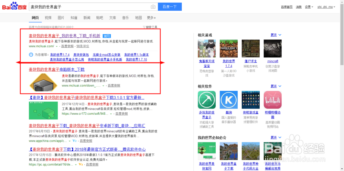This screenshot has width=344, height=171.
Task: Click the 官网 badge
Action: coord(107,36)
